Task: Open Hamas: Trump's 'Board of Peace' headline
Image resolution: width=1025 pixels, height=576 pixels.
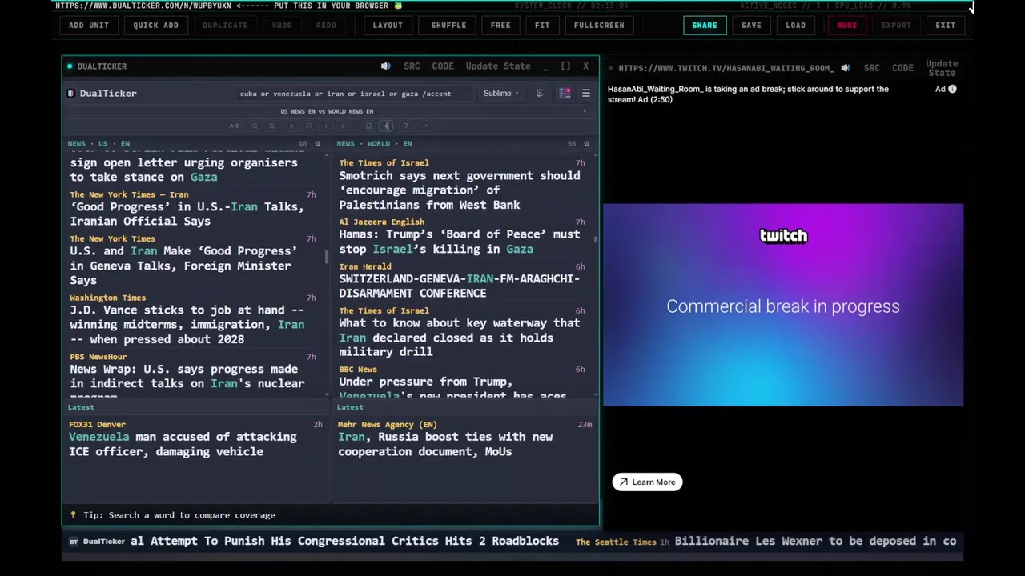Action: click(460, 242)
